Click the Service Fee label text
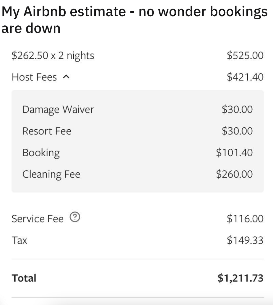 38,218
